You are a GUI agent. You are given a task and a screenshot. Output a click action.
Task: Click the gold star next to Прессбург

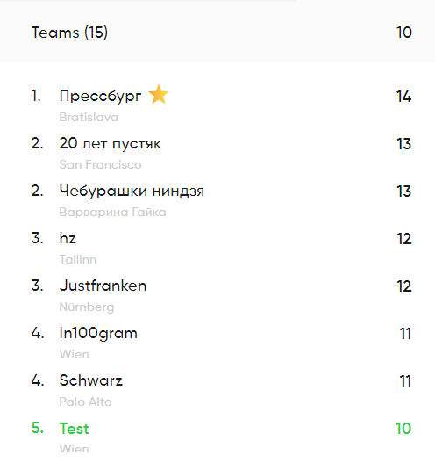pos(159,95)
